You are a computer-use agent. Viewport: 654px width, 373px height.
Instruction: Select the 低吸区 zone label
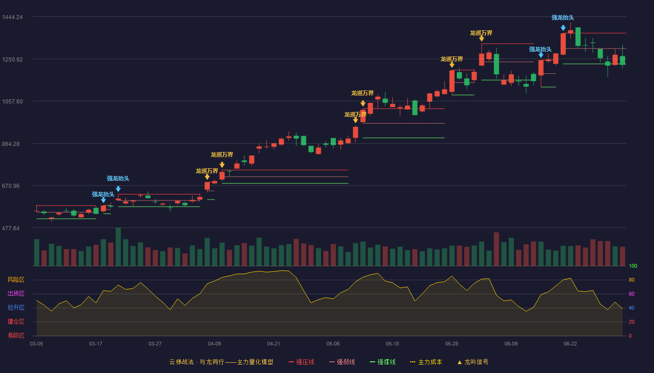[x=16, y=336]
